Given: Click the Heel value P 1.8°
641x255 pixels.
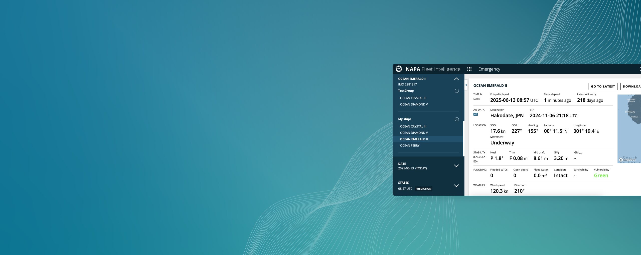Looking at the screenshot, I should tap(497, 158).
